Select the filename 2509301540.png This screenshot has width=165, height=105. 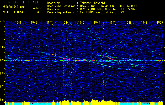coord(13,7)
